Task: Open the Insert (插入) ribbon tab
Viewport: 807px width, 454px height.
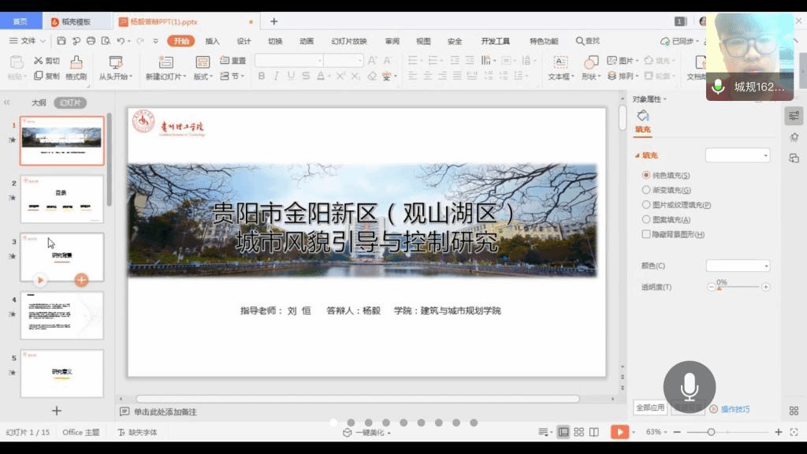Action: [x=212, y=41]
